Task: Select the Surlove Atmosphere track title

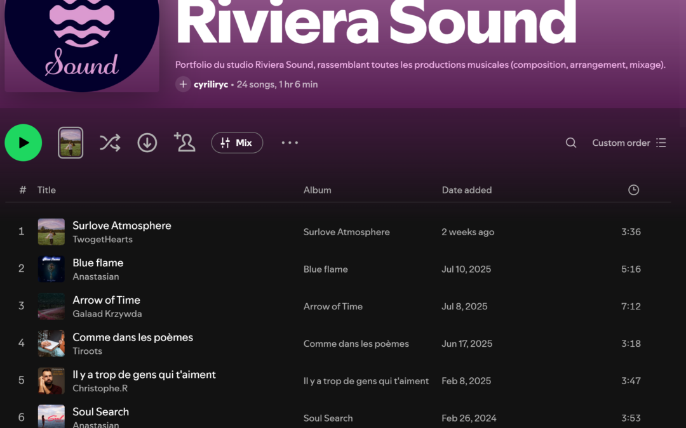Action: coord(121,225)
